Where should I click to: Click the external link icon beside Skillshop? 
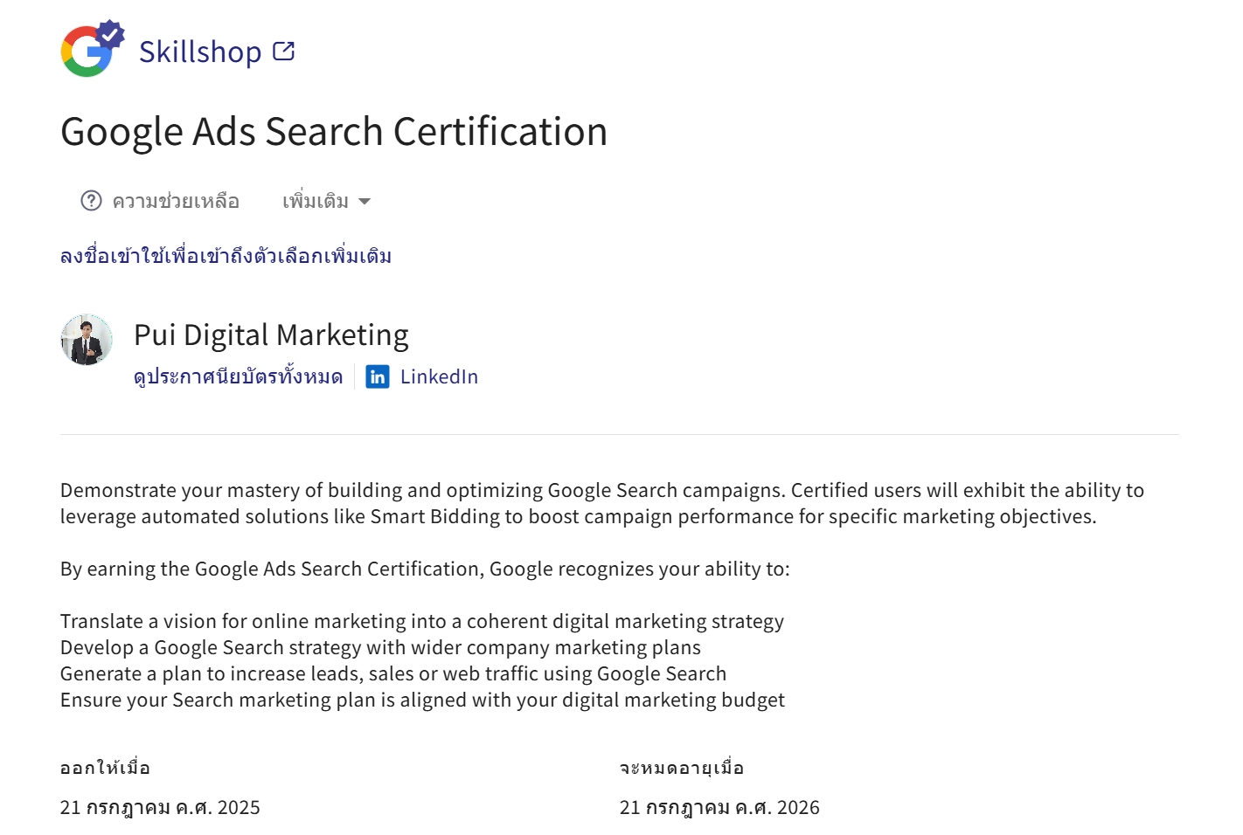click(284, 52)
